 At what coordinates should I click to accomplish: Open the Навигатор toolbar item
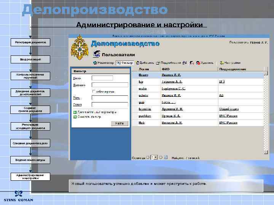[104, 63]
